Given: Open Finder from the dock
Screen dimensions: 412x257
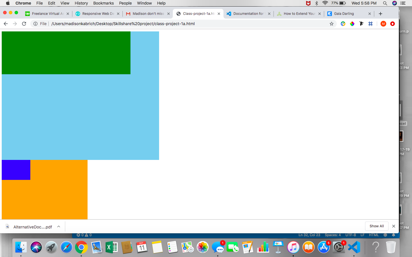Looking at the screenshot, I should pos(21,247).
